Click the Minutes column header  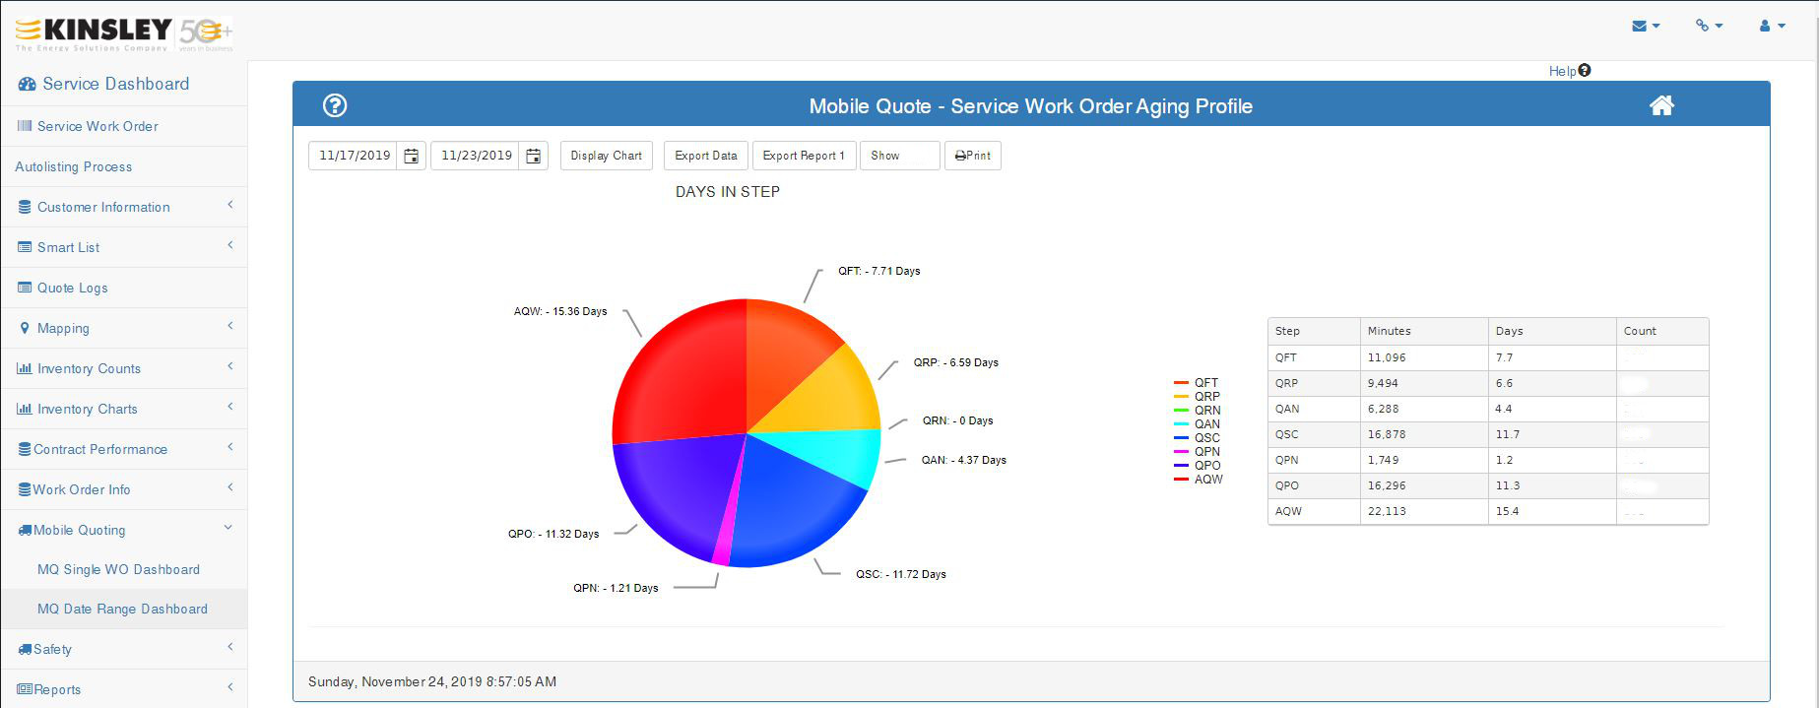click(x=1424, y=331)
